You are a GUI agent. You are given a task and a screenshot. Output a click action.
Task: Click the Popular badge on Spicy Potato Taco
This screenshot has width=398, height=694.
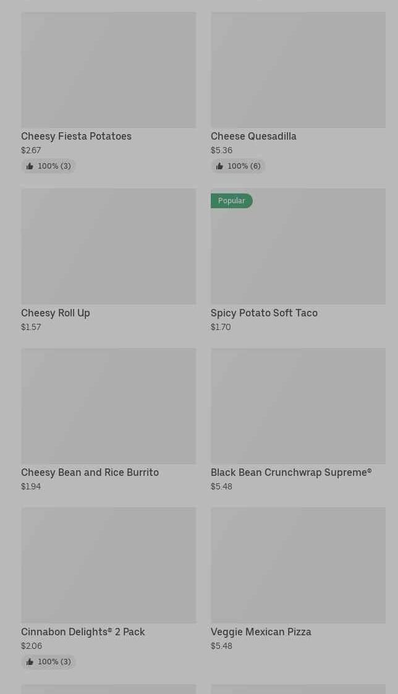pos(231,201)
